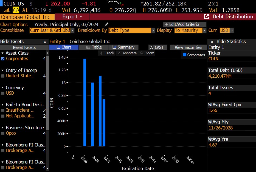Switch to the Table tab
256x172 pixels.
[94, 47]
